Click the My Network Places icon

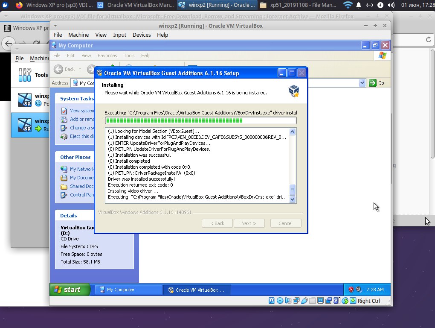64,169
